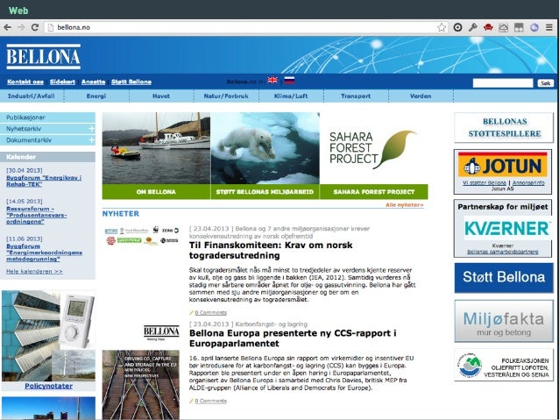Click the Miljøfakta mur og betong banner
This screenshot has width=559, height=420.
tap(504, 321)
